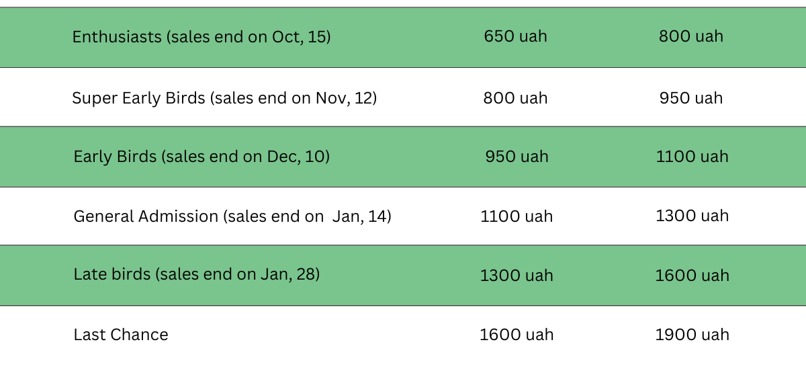The height and width of the screenshot is (365, 806).
Task: Click Super Early Birds 800 uah price
Action: tap(515, 98)
